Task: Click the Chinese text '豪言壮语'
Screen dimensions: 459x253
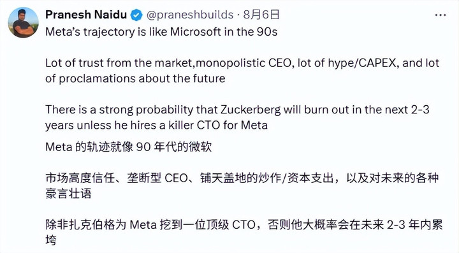Action: coord(68,194)
